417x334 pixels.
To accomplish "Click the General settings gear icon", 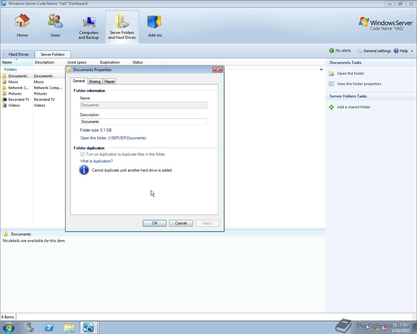I will pos(360,51).
